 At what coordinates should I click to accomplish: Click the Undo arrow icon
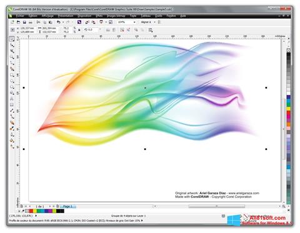[59, 22]
